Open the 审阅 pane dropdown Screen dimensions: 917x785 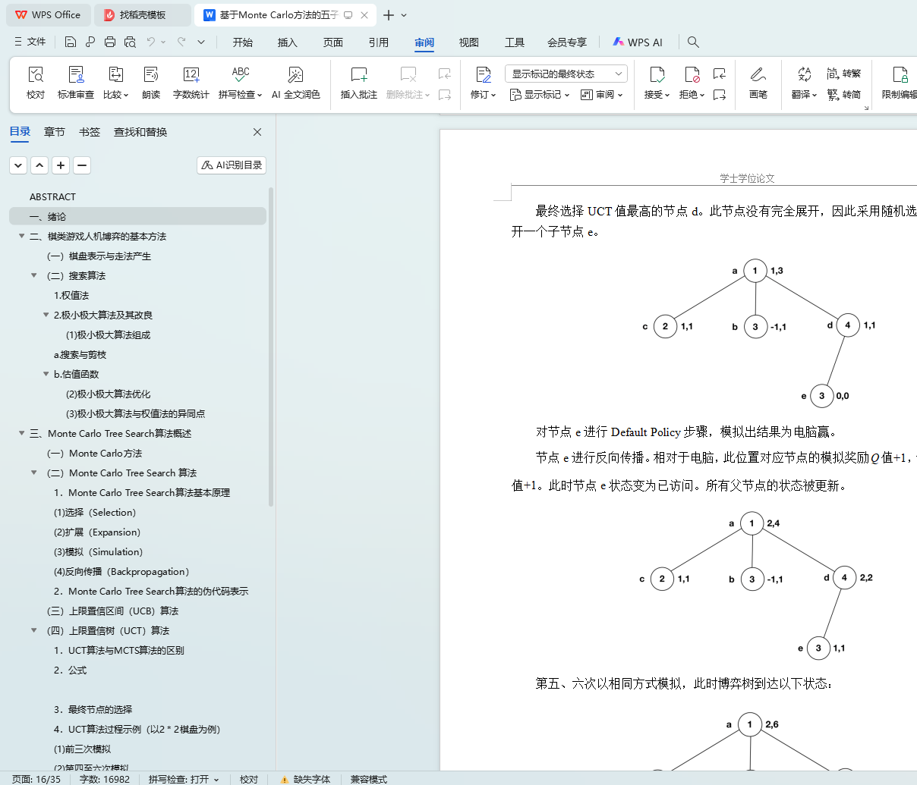tap(601, 95)
